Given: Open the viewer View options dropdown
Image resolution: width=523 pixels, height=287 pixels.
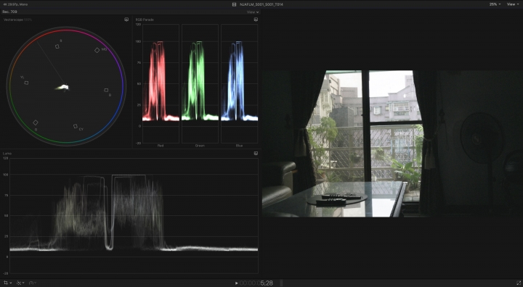Looking at the screenshot, I should tap(512, 4).
